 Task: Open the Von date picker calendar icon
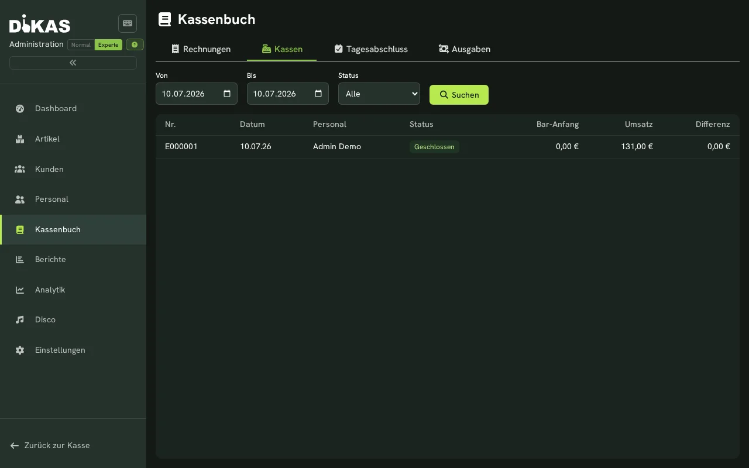(227, 94)
